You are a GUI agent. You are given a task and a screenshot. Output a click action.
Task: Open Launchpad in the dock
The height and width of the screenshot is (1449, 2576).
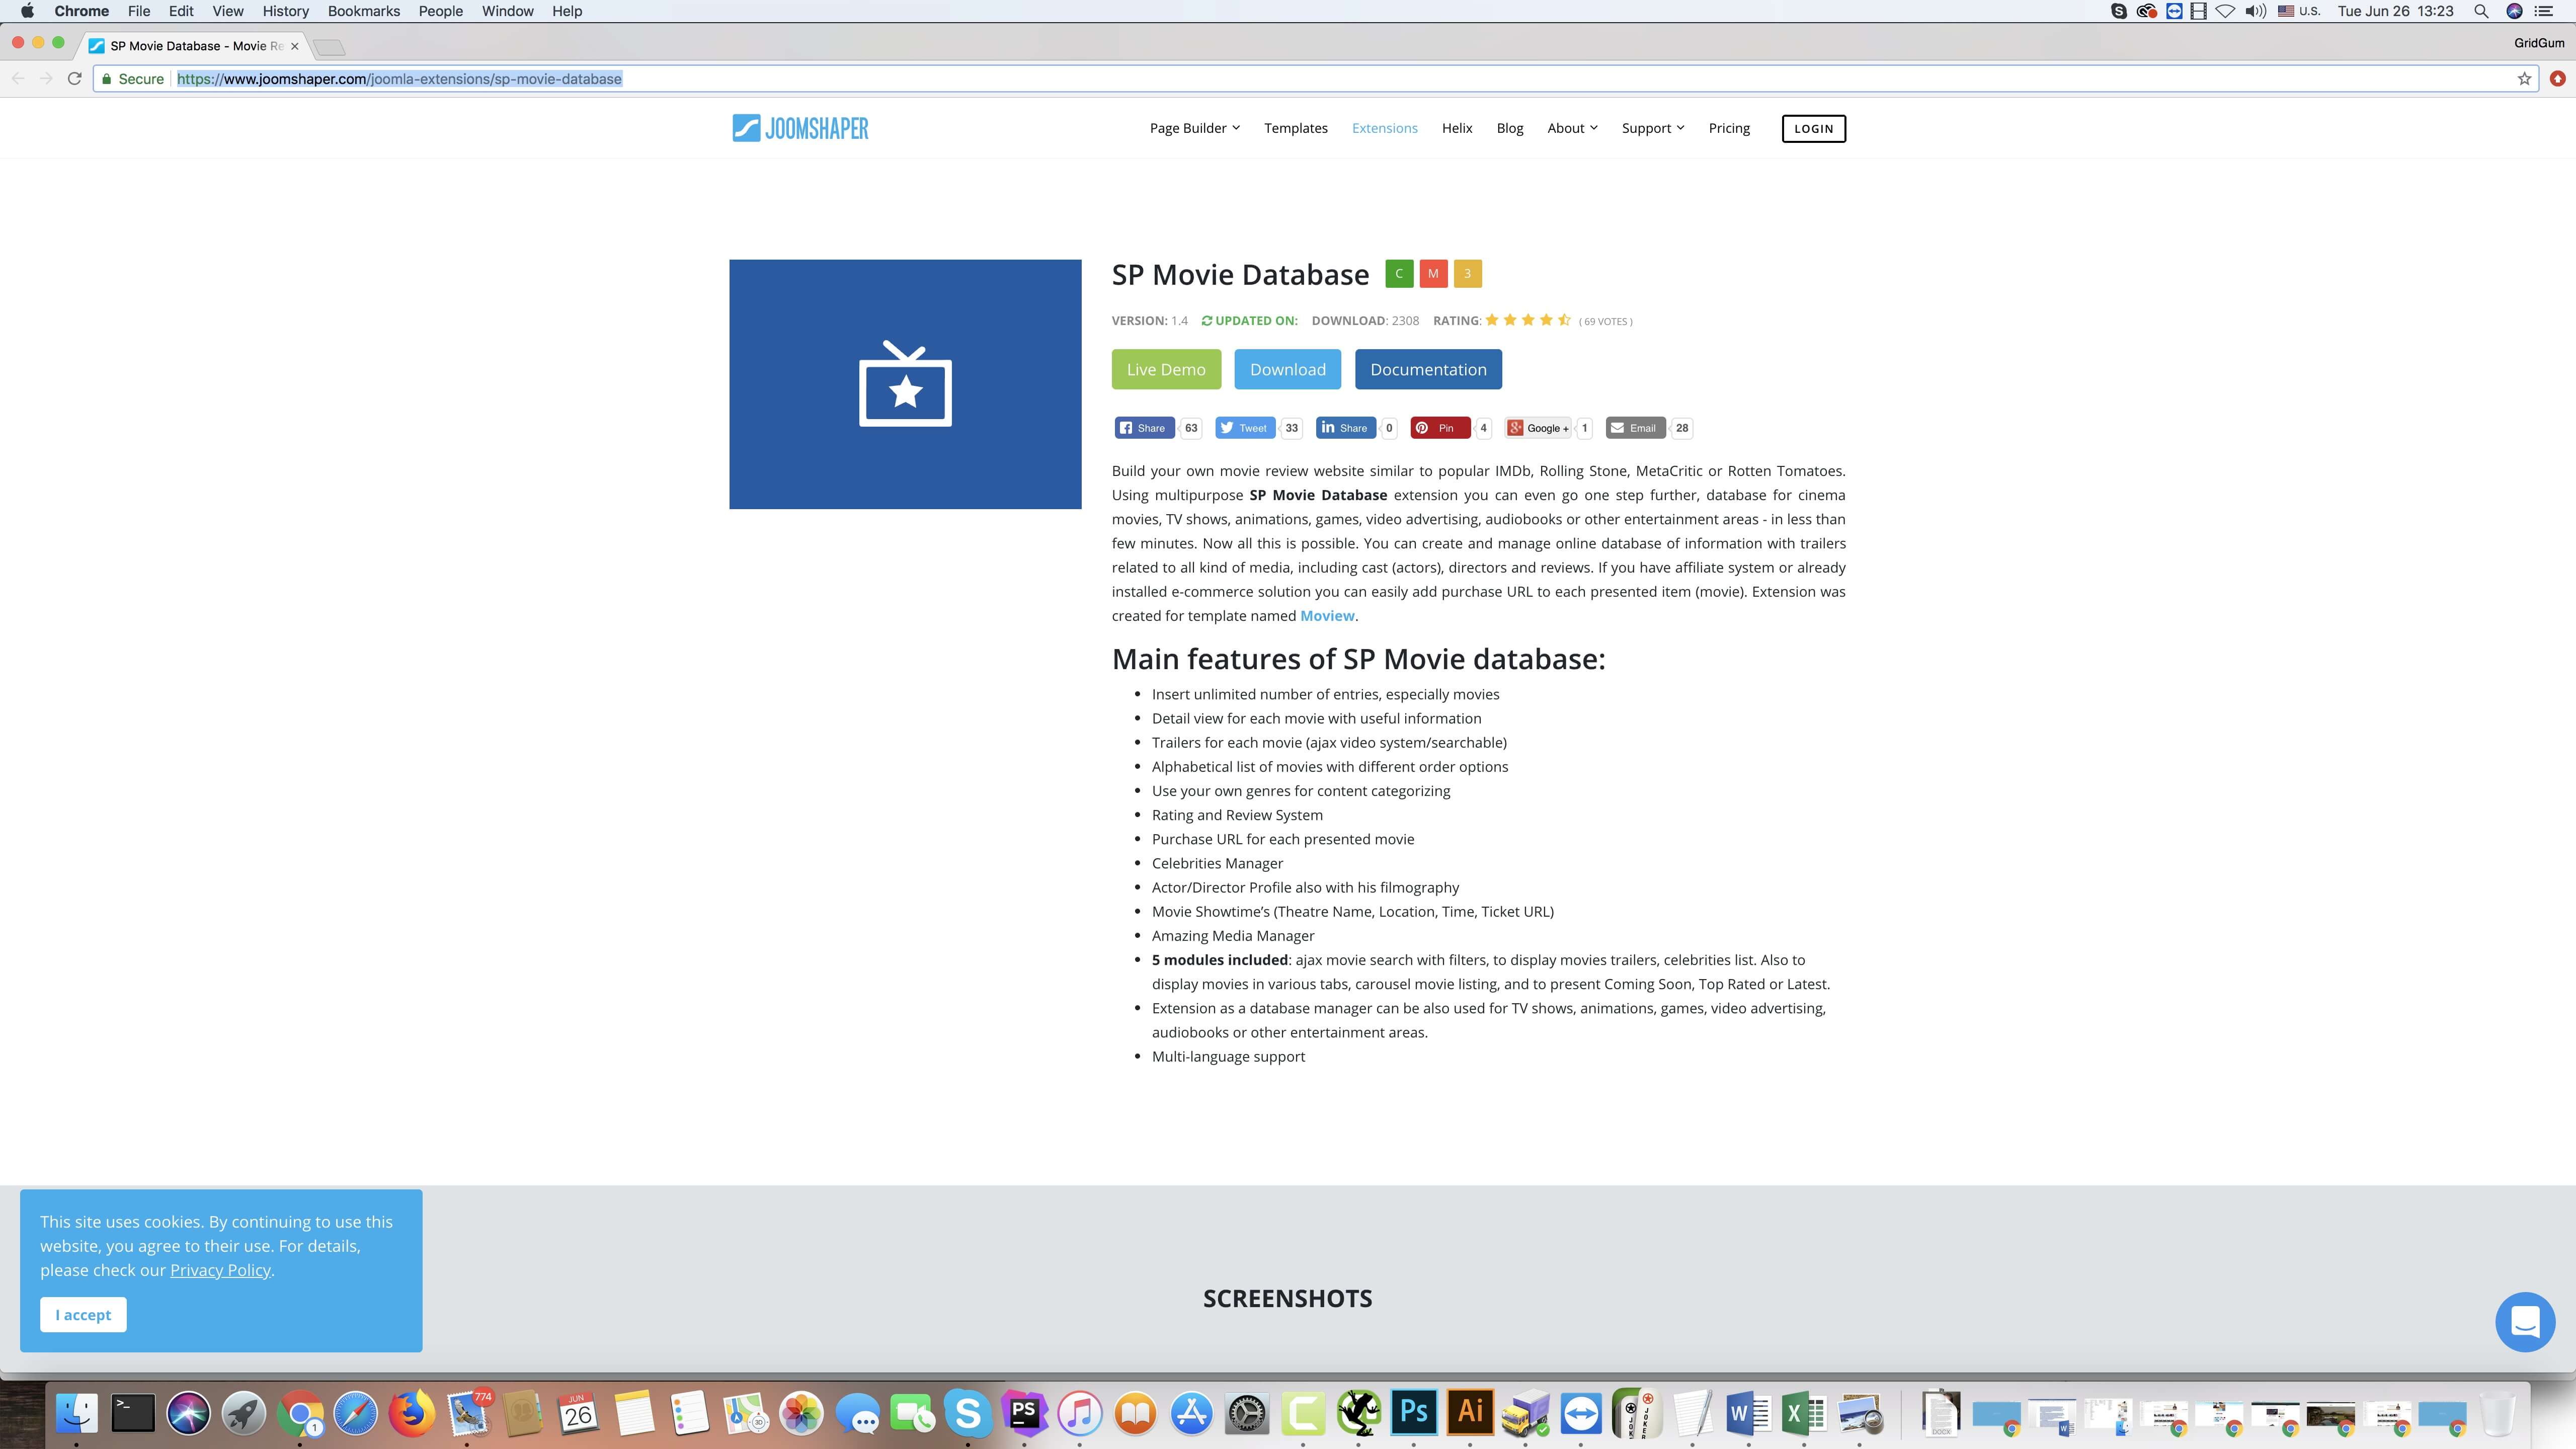click(x=244, y=1413)
